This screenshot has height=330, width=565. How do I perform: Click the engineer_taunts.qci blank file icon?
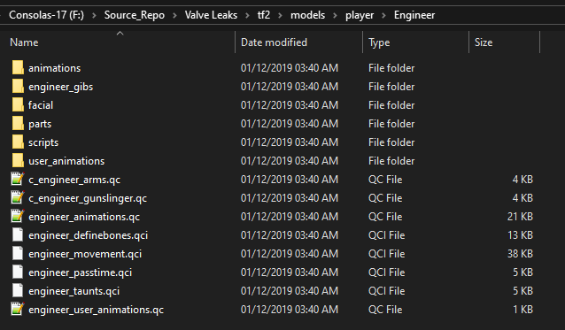(x=18, y=291)
